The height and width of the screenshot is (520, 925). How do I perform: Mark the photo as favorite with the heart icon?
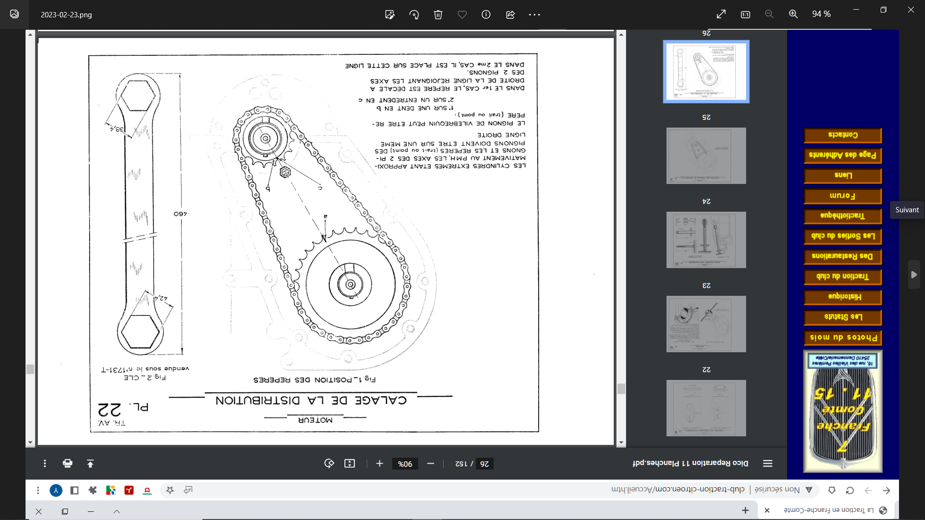462,14
